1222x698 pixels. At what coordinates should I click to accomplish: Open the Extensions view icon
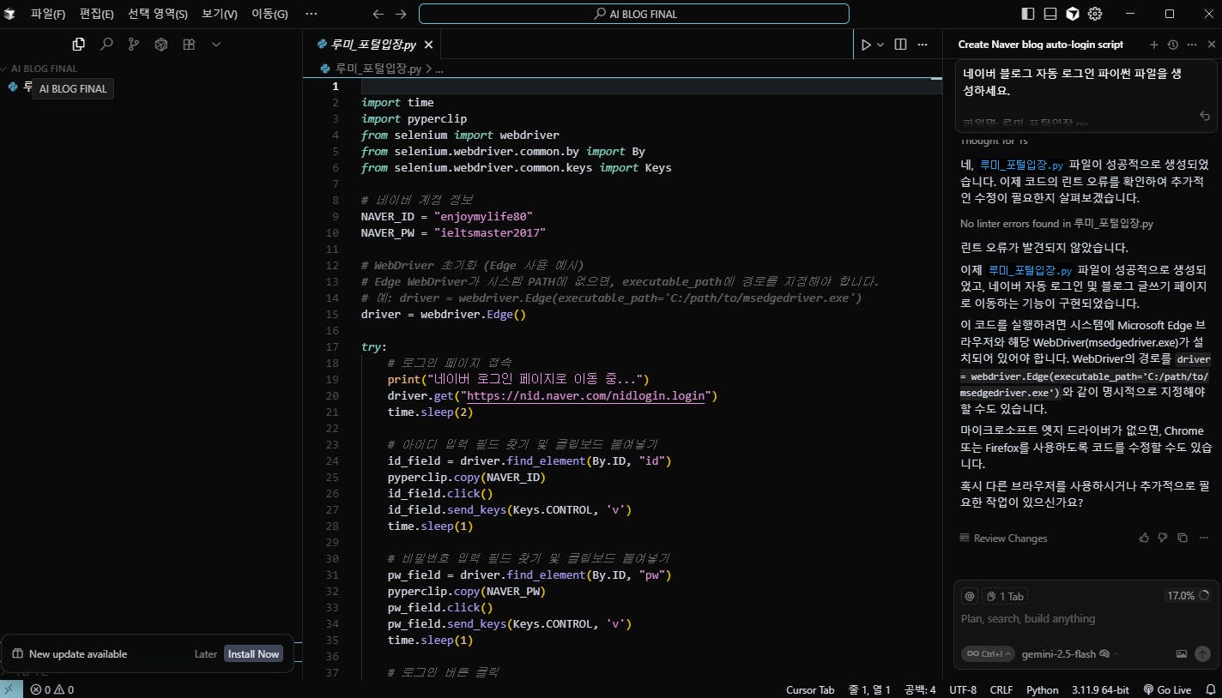(189, 45)
